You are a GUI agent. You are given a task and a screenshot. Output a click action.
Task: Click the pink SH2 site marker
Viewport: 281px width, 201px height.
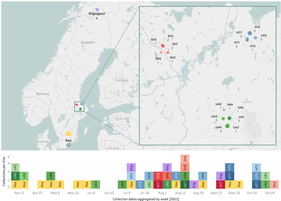[x=161, y=52]
